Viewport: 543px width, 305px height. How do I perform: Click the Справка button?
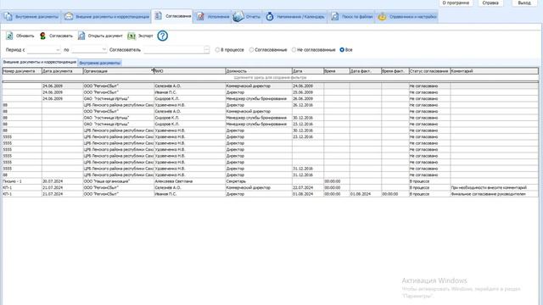point(490,3)
